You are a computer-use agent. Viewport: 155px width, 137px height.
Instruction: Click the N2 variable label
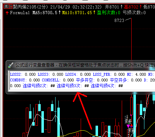coord(130,74)
